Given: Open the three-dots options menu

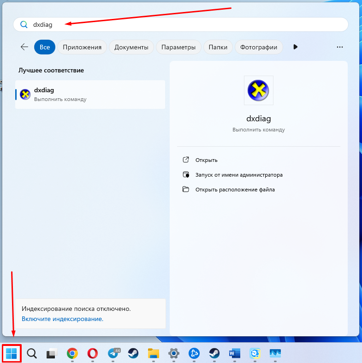Looking at the screenshot, I should [340, 47].
